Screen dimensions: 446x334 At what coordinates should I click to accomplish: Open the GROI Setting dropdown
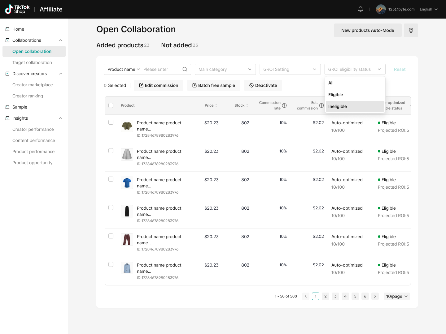(x=290, y=69)
